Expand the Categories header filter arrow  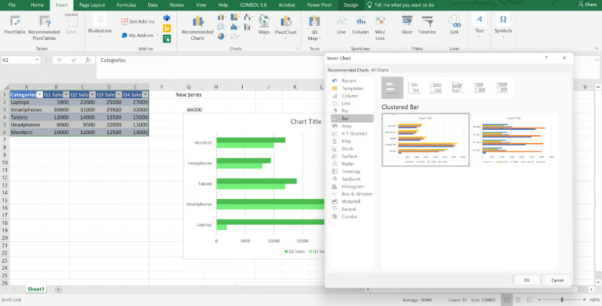point(39,94)
